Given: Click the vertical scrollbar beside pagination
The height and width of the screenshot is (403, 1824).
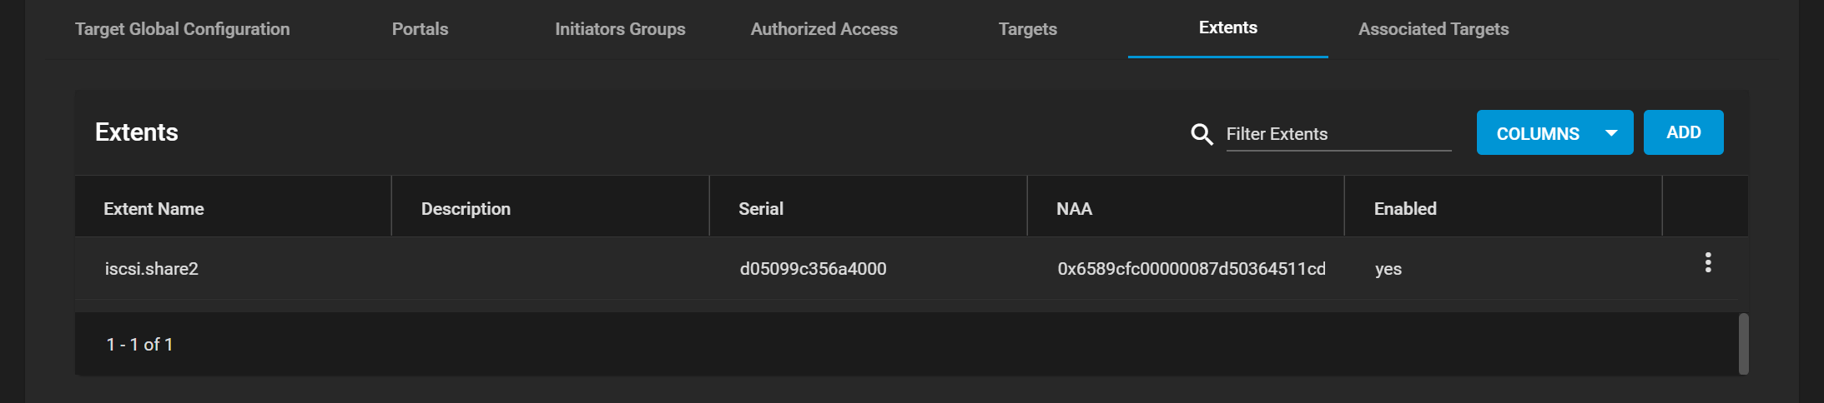Looking at the screenshot, I should [1743, 344].
